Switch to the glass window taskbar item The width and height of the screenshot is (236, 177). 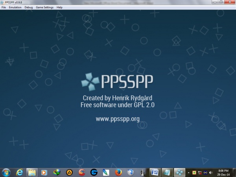point(167,173)
